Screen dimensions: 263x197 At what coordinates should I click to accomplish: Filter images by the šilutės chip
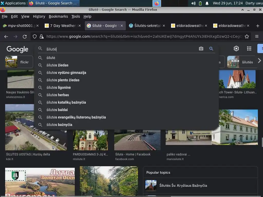[x=242, y=62]
